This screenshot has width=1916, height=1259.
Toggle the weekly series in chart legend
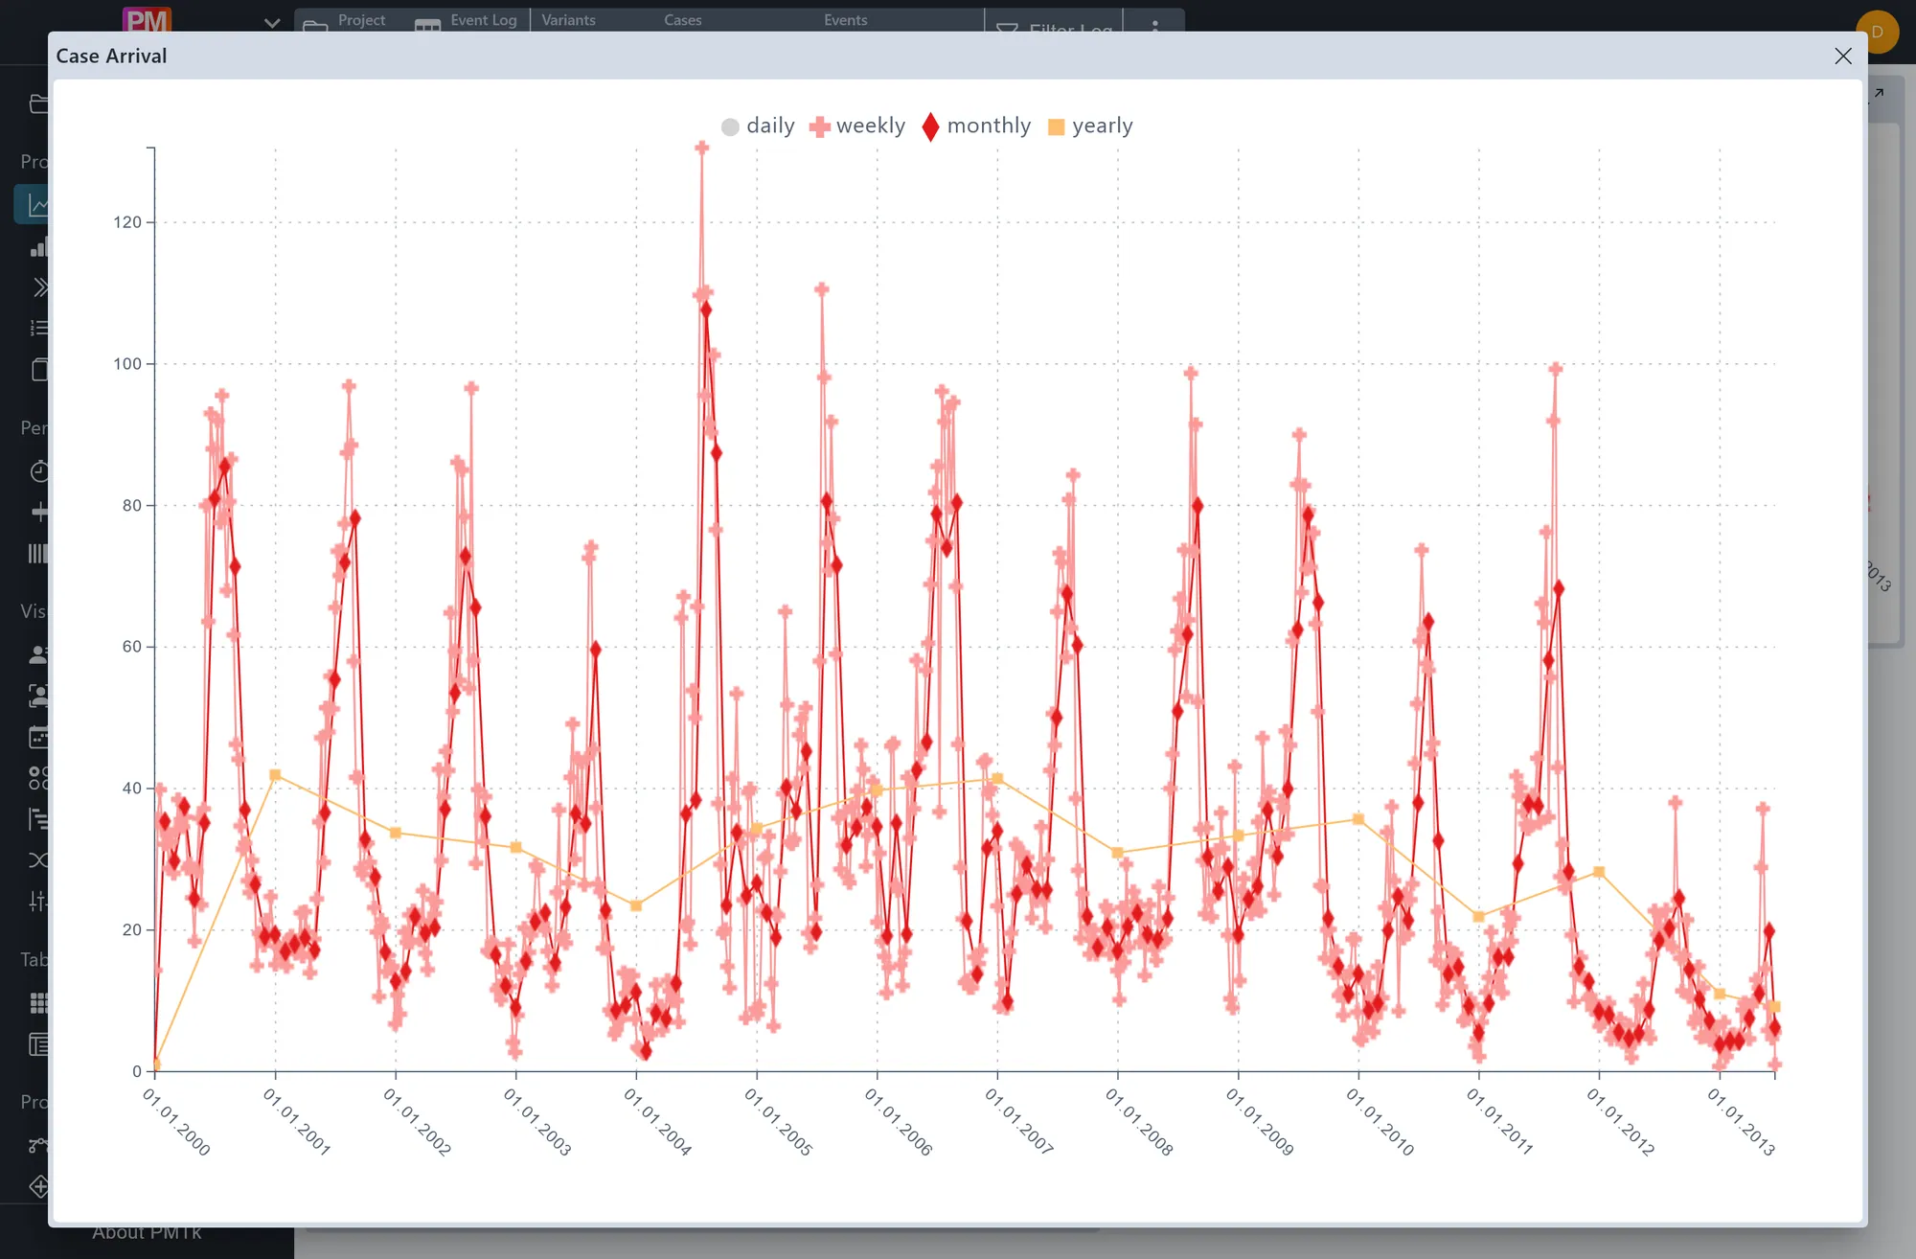[x=857, y=126]
